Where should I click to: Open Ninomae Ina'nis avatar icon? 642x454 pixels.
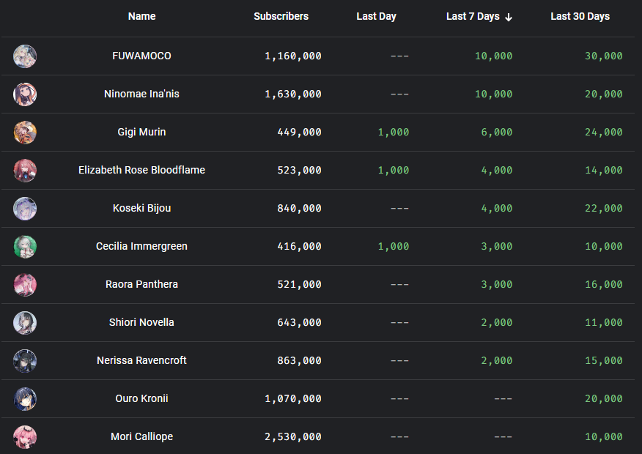pyautogui.click(x=25, y=94)
